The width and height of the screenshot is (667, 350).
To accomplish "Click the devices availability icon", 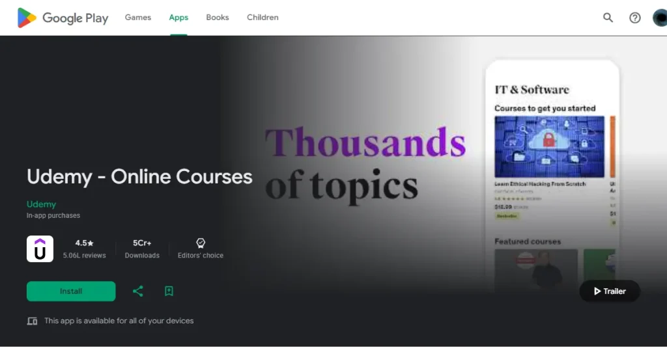I will [x=33, y=321].
